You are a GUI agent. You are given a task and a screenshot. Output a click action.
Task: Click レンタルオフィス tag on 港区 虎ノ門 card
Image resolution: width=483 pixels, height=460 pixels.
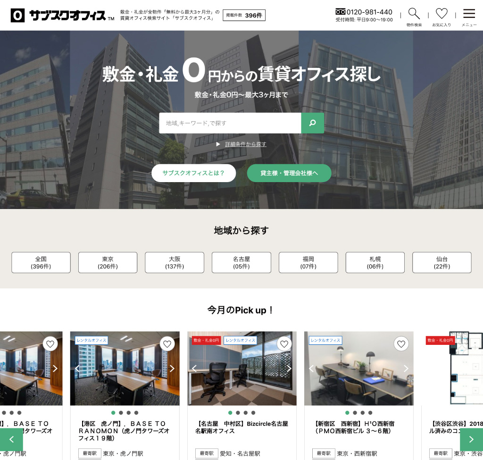[92, 341]
